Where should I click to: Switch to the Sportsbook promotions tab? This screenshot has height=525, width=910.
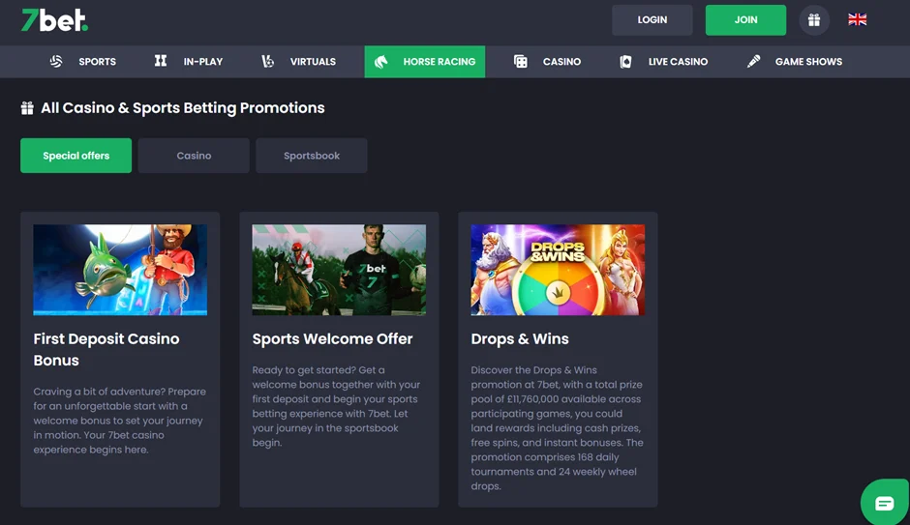312,156
